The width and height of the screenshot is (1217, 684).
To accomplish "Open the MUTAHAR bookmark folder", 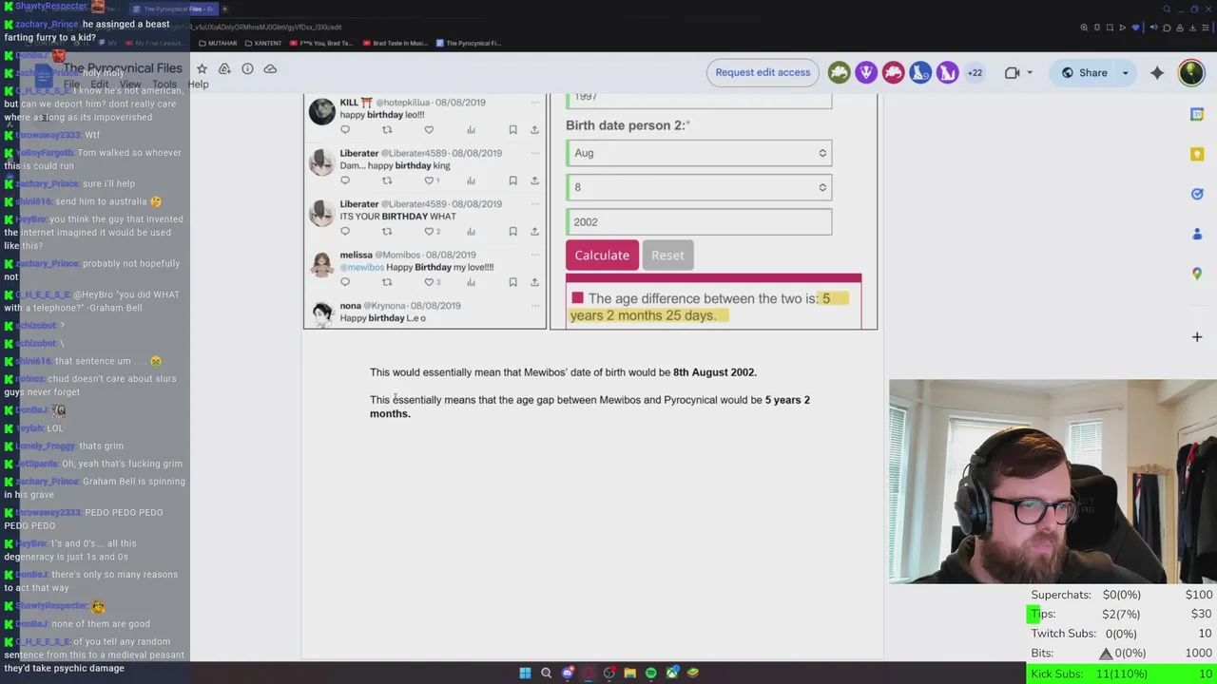I will point(217,43).
